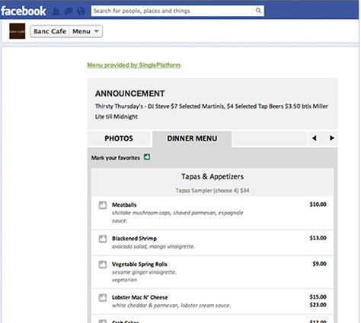The image size is (361, 323).
Task: Mark Lobster Mac N' Cheese as favorite
Action: tap(103, 298)
